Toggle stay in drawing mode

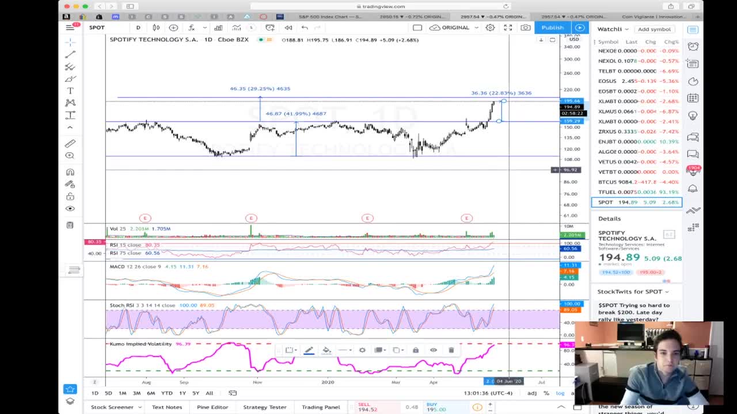coord(70,184)
